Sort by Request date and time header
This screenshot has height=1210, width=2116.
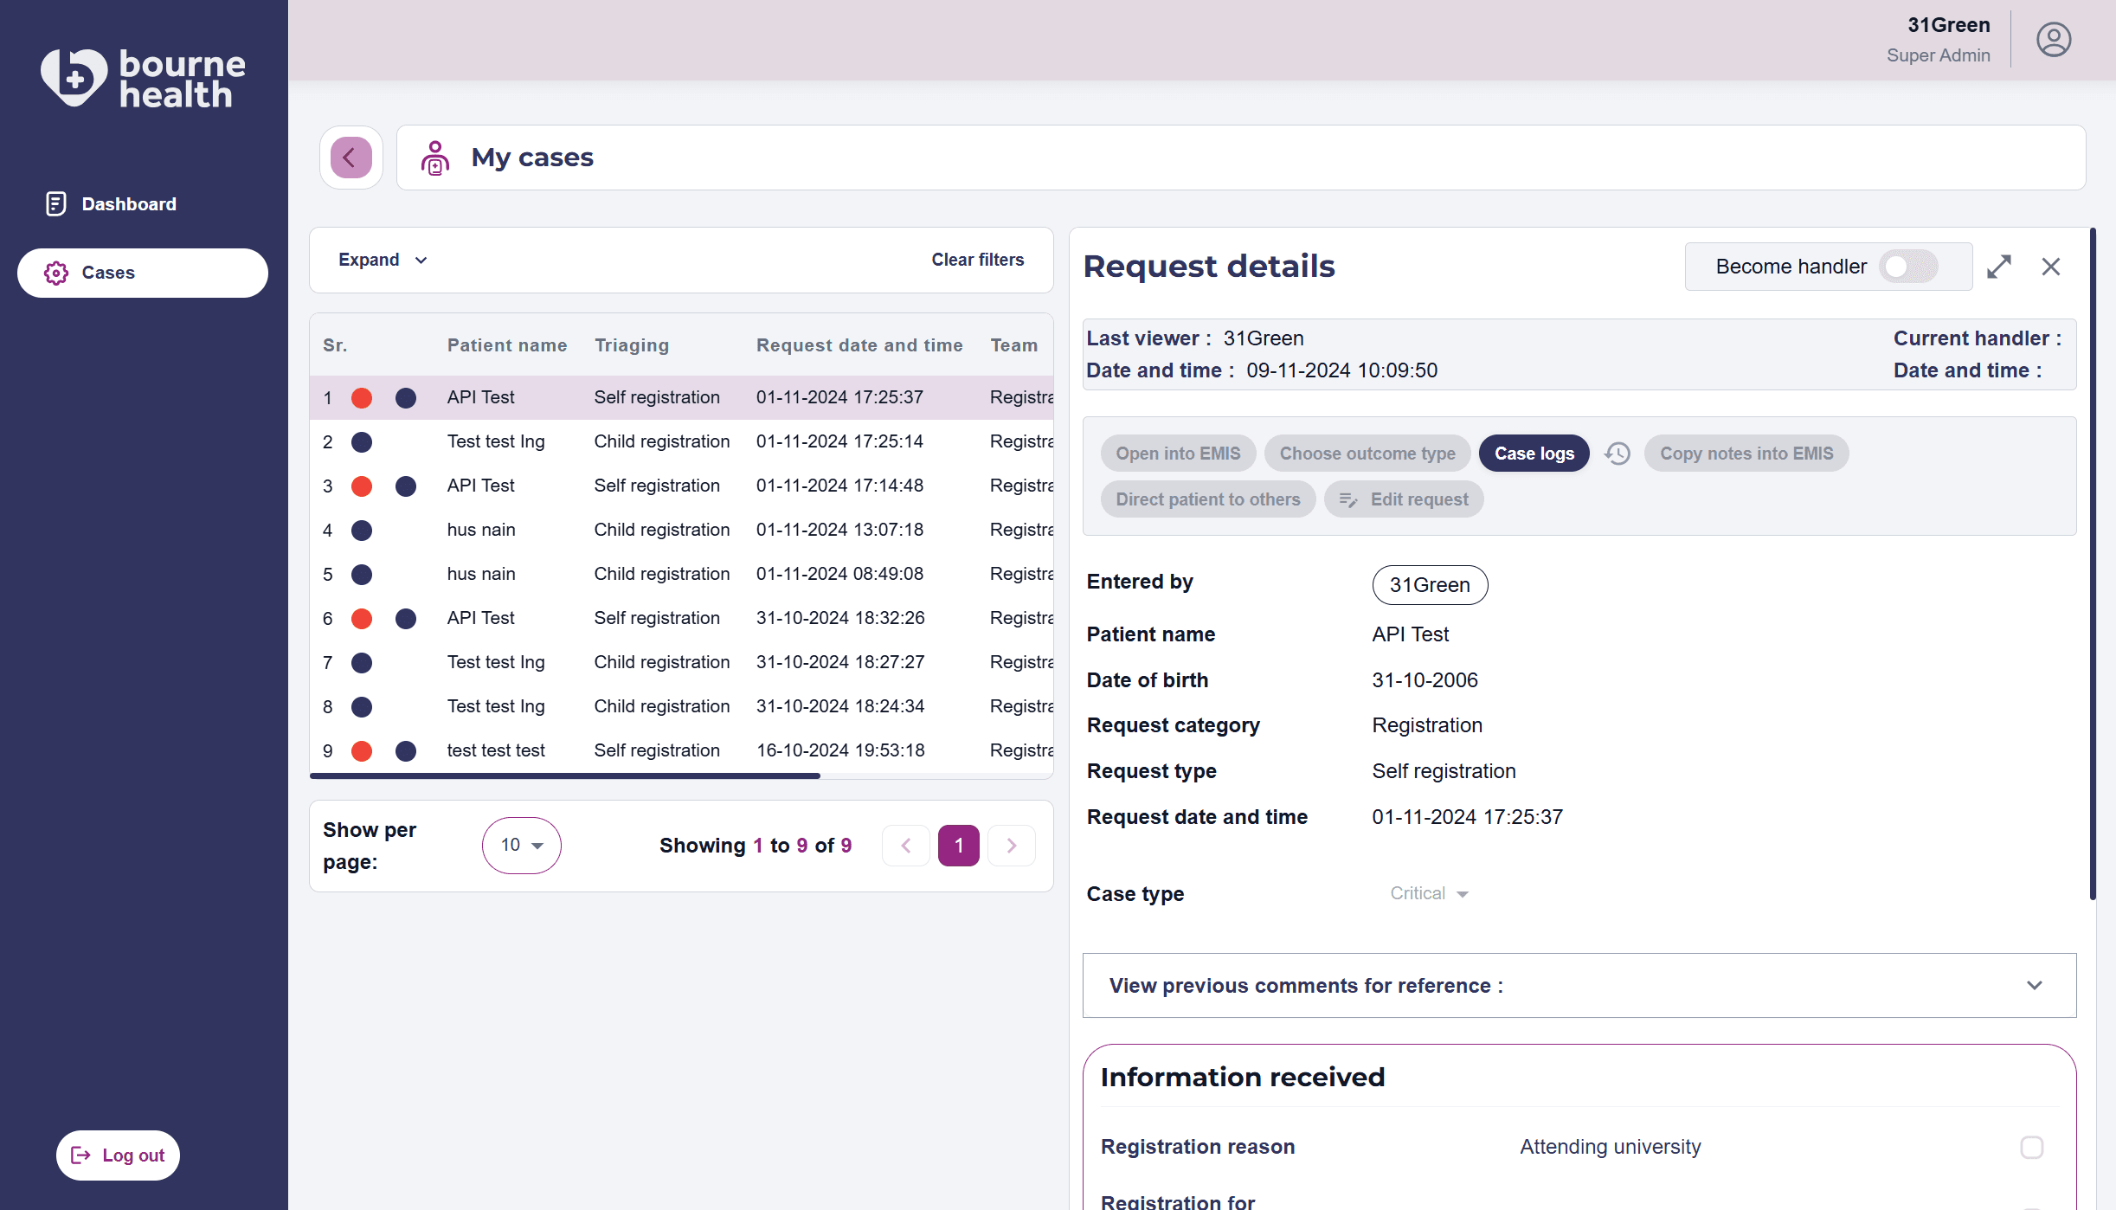coord(859,345)
